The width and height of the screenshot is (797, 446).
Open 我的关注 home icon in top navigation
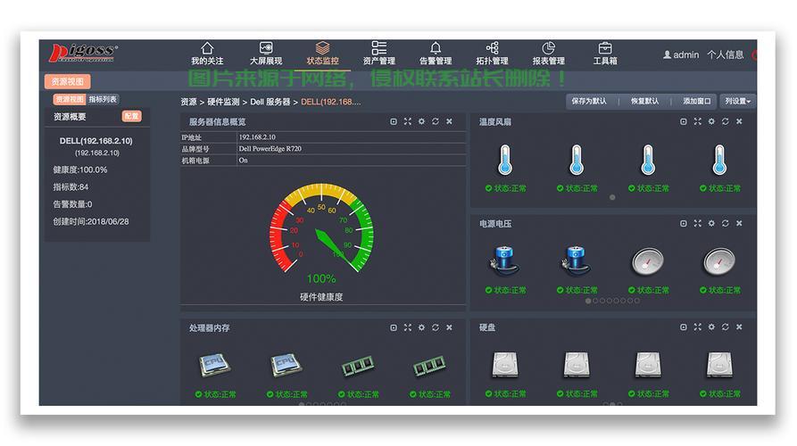point(207,48)
